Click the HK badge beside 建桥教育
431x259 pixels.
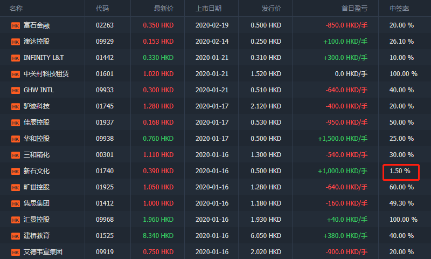coord(16,236)
